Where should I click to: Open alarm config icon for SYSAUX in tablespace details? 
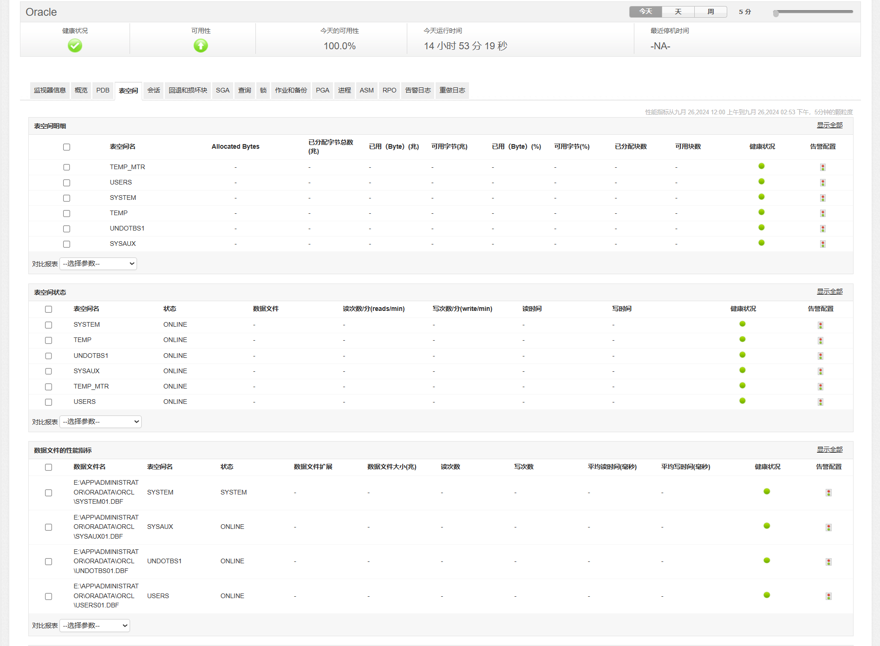coord(822,244)
